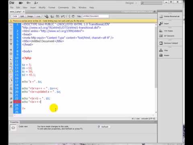
Task: Switch to Design view
Action: (x=30, y=16)
